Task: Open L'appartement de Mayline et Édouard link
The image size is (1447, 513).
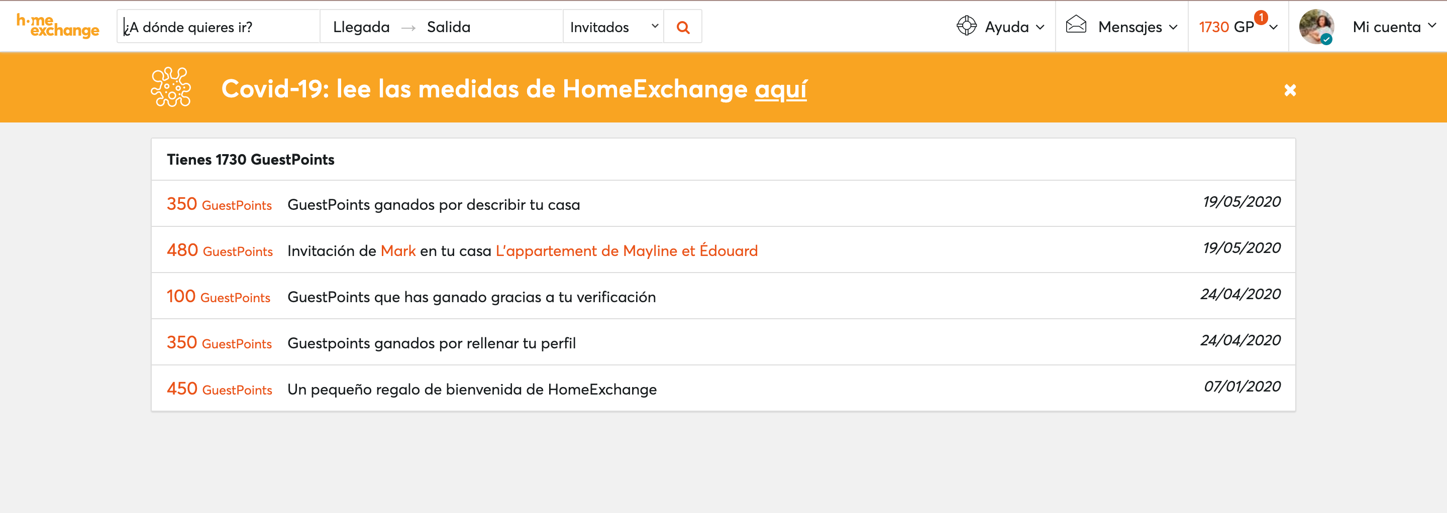Action: (627, 251)
